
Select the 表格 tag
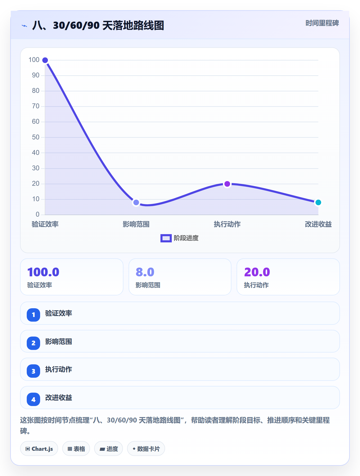tap(76, 449)
